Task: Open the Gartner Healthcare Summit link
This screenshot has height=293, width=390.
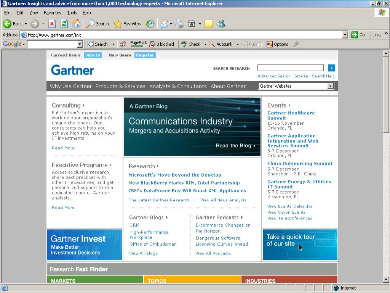Action: [291, 115]
